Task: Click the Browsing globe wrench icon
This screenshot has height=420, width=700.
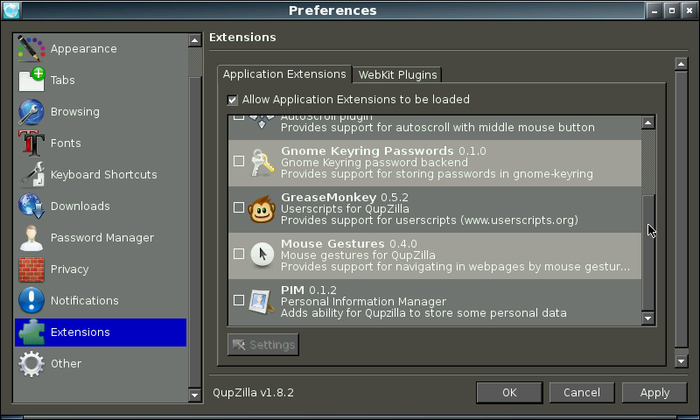Action: pos(31,112)
